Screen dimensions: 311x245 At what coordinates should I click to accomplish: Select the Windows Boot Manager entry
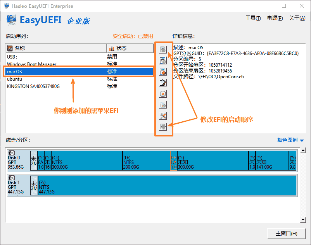point(31,64)
